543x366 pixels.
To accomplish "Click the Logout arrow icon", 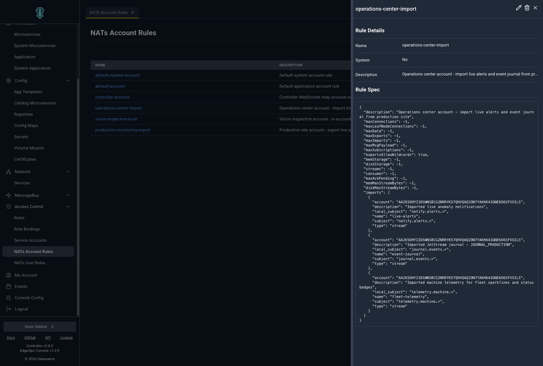I will 9,309.
